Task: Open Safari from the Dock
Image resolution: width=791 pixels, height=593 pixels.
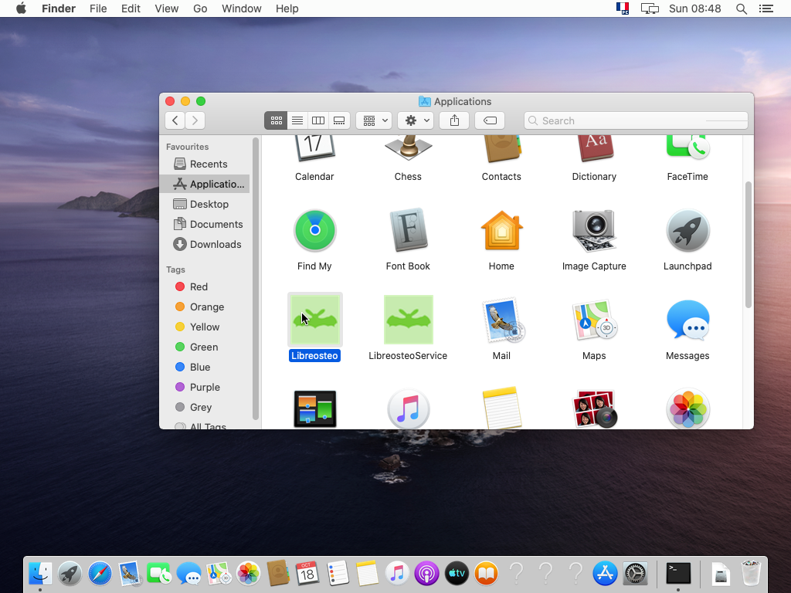Action: pyautogui.click(x=100, y=574)
